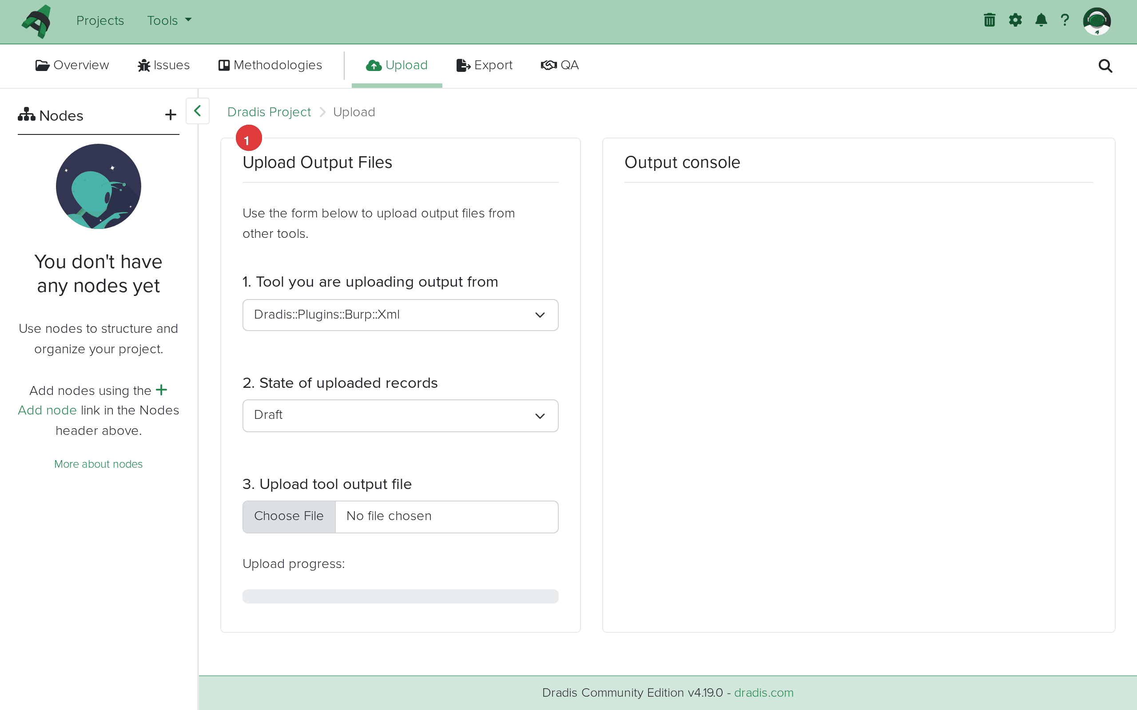Open the Draft state dropdown

(x=400, y=416)
